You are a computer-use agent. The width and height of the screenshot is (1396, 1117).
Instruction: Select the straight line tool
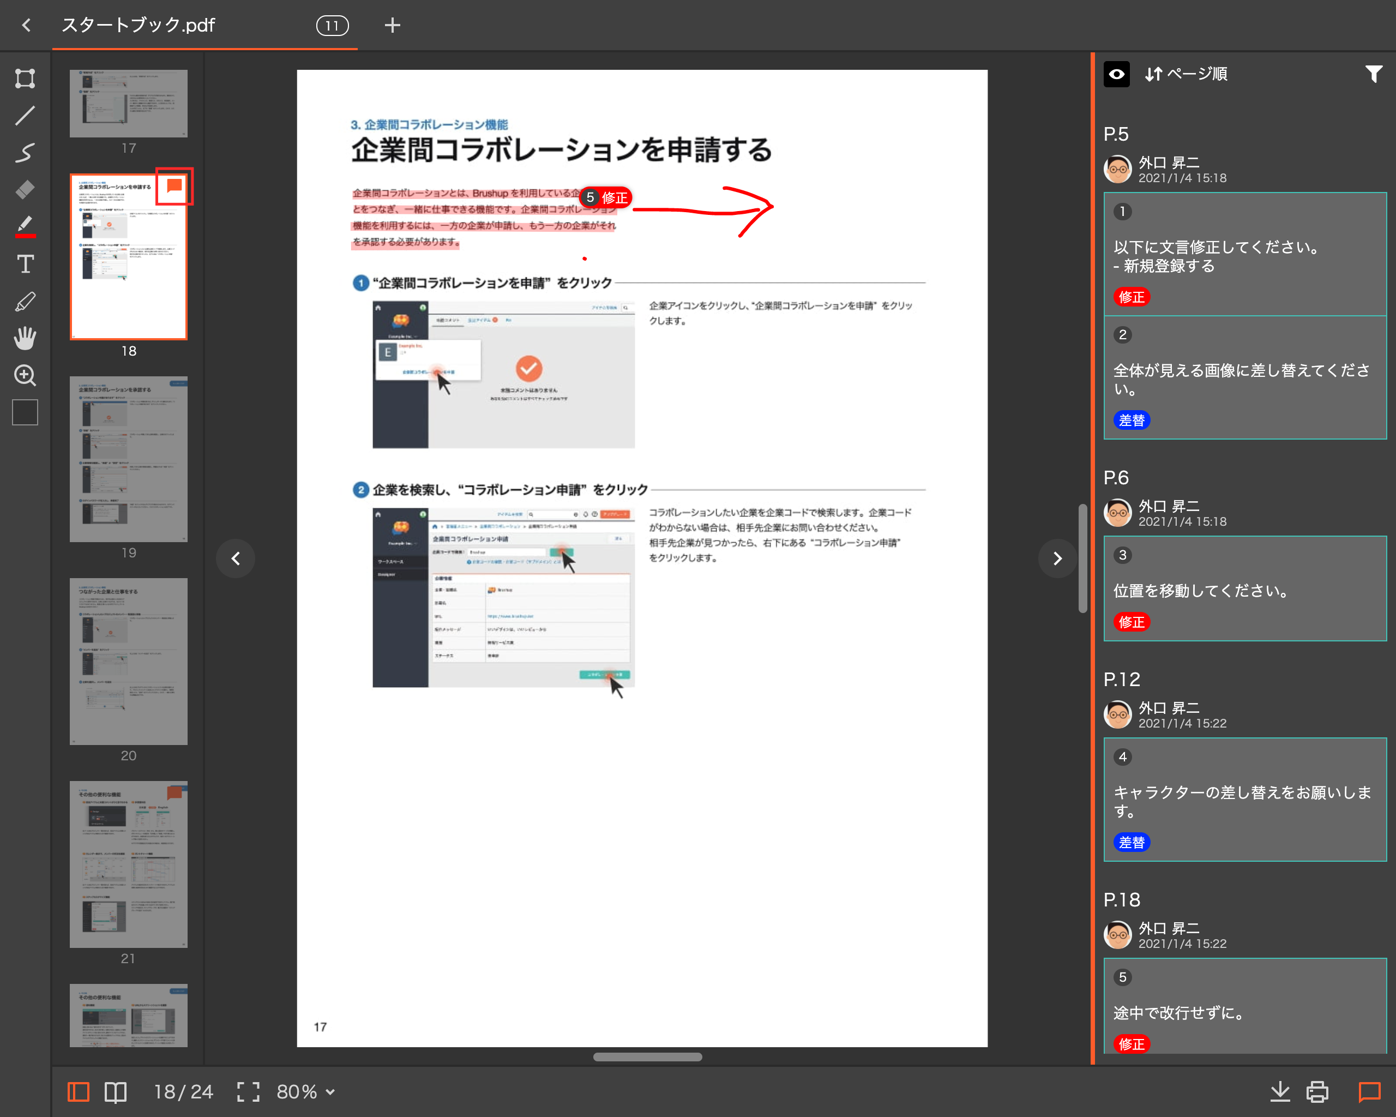(25, 116)
